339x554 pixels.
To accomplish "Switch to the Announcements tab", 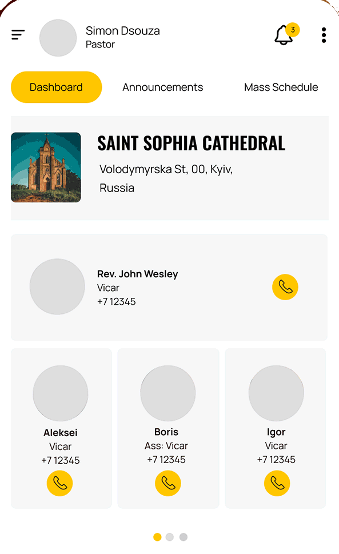I will point(163,87).
